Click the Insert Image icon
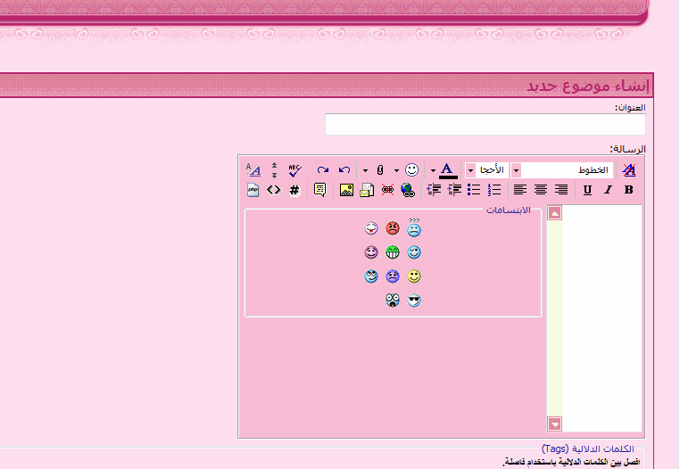680x469 pixels. click(x=346, y=190)
